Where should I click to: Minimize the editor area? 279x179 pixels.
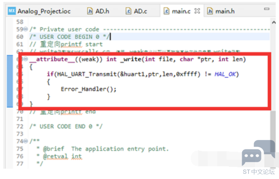tap(266, 8)
